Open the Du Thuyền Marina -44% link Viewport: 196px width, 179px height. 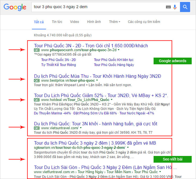coord(52,113)
